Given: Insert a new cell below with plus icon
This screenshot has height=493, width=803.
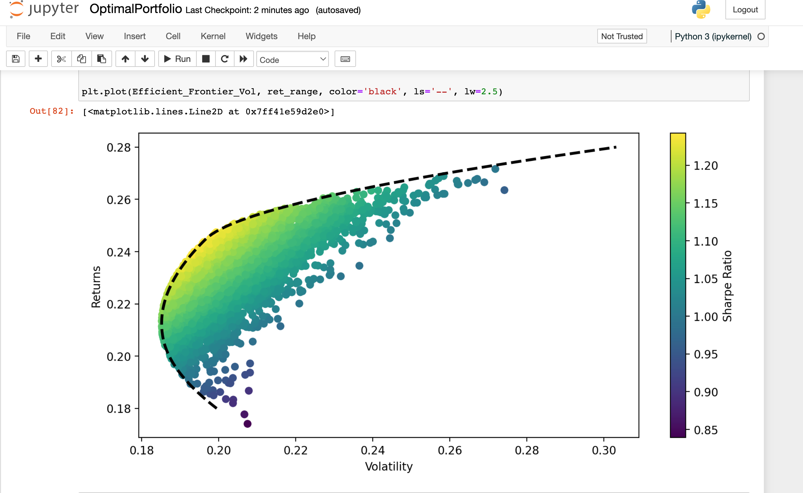Looking at the screenshot, I should pyautogui.click(x=38, y=59).
